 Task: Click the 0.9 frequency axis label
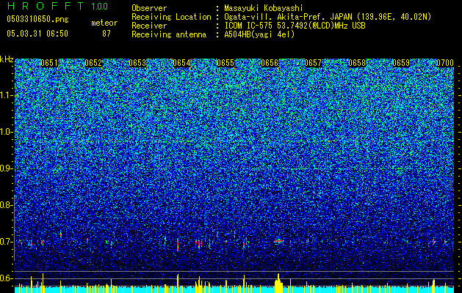pos(6,168)
